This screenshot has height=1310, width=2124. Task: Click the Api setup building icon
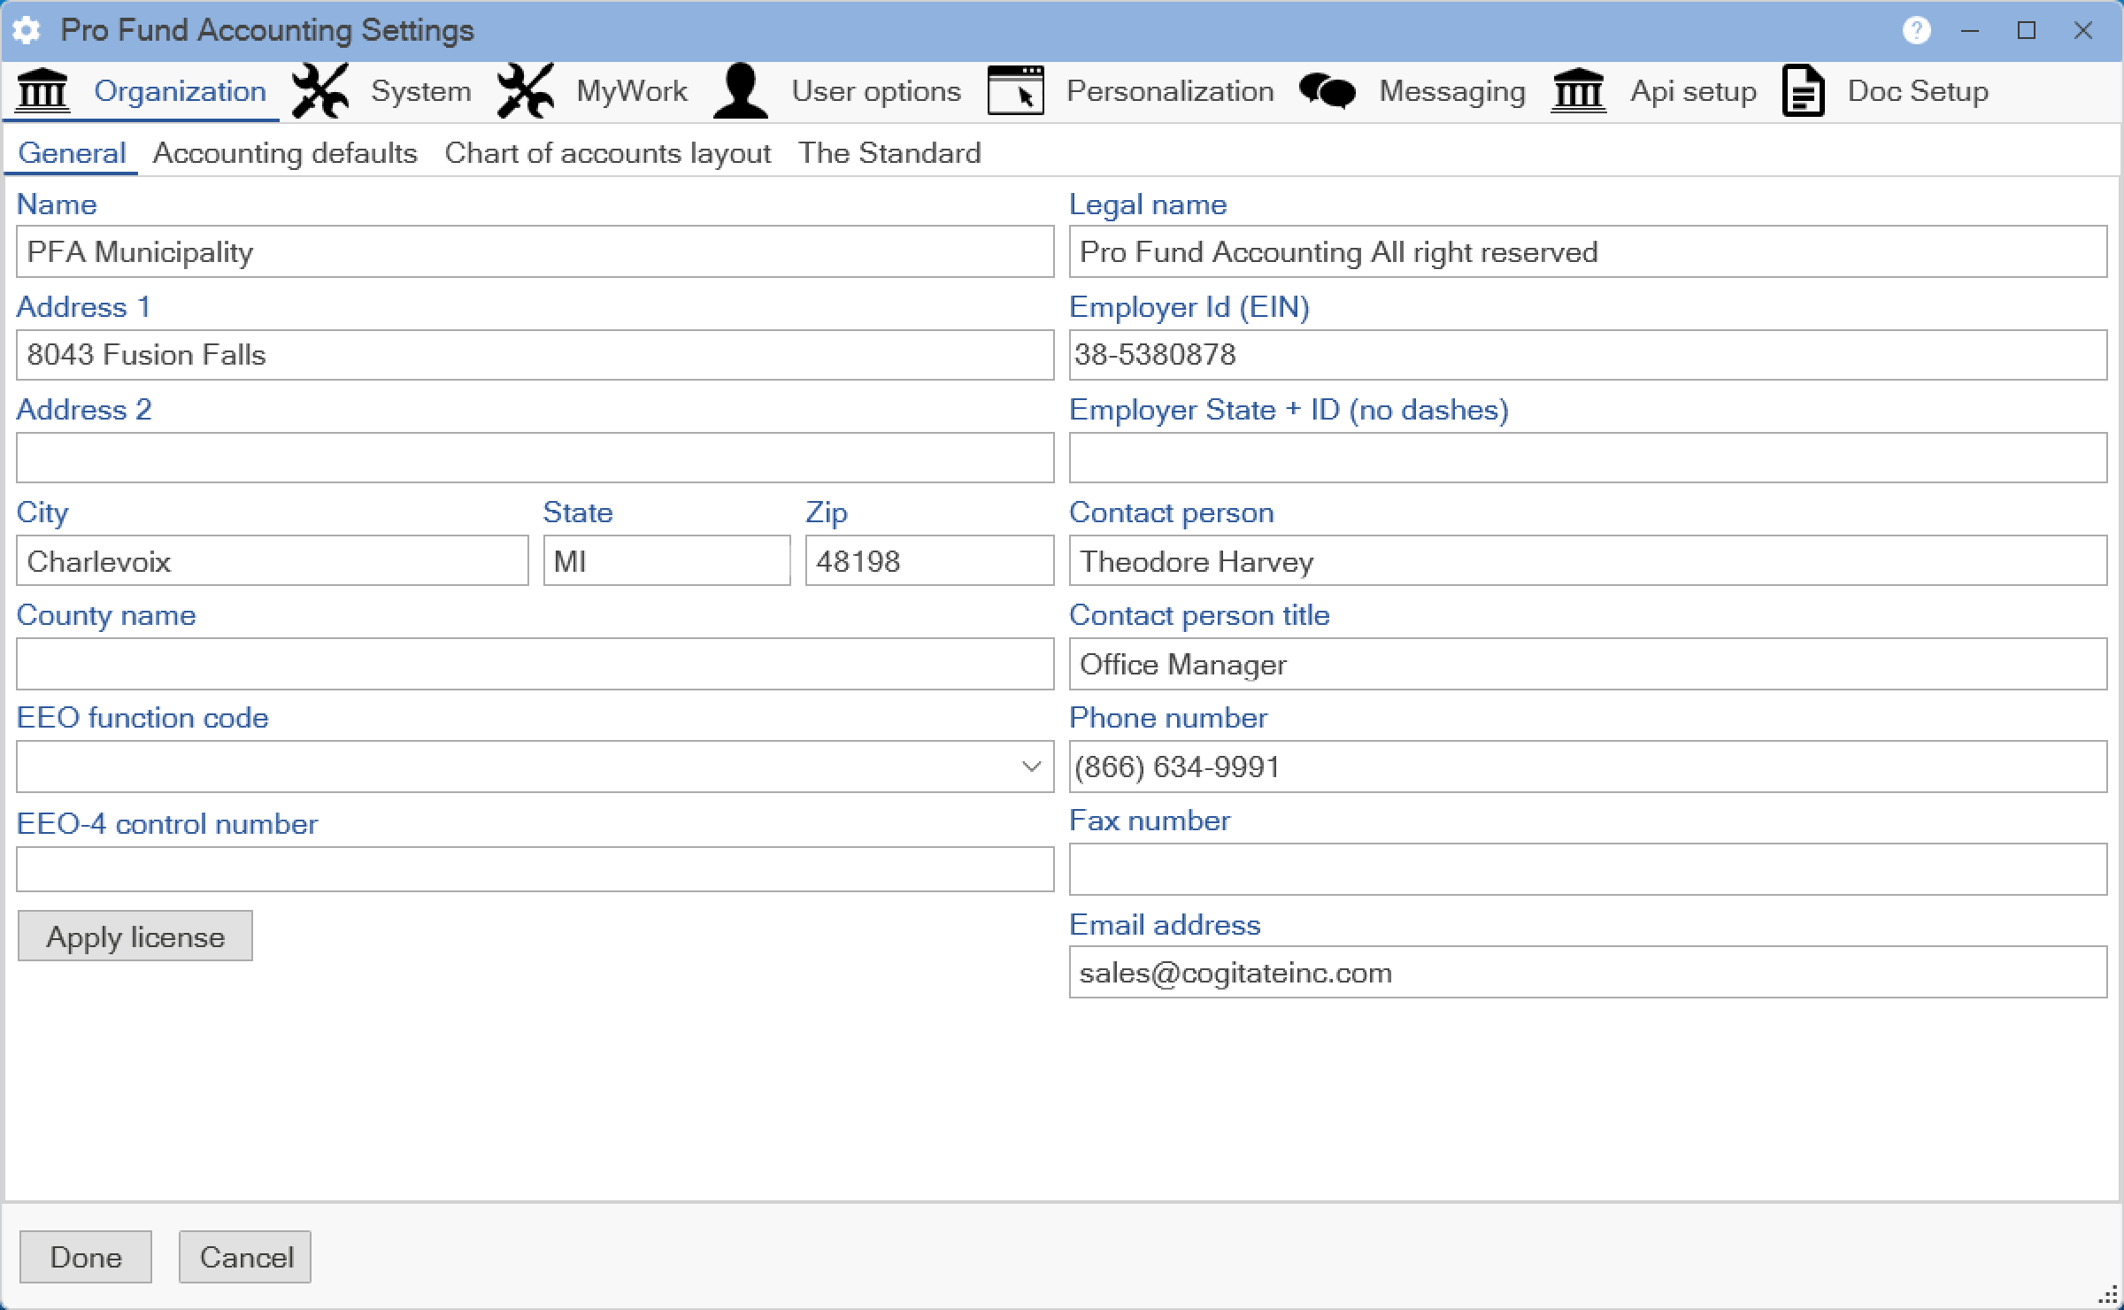(1578, 90)
